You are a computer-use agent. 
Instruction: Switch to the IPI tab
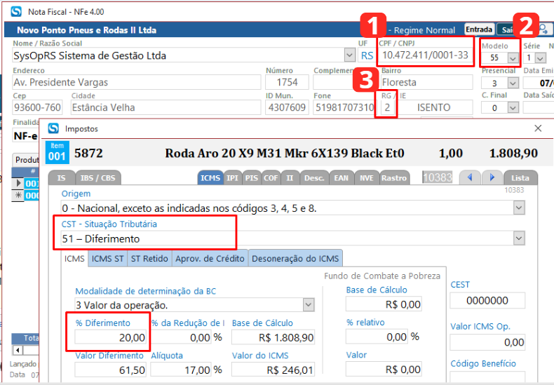pos(233,178)
